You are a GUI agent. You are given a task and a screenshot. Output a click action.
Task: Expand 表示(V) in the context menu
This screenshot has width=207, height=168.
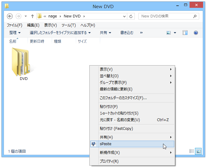click(132, 69)
